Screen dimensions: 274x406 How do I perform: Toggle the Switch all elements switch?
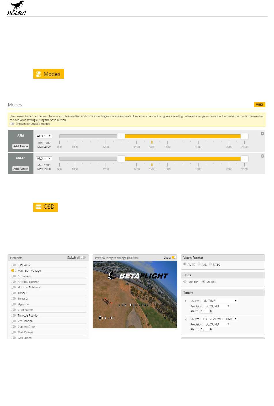(83, 257)
